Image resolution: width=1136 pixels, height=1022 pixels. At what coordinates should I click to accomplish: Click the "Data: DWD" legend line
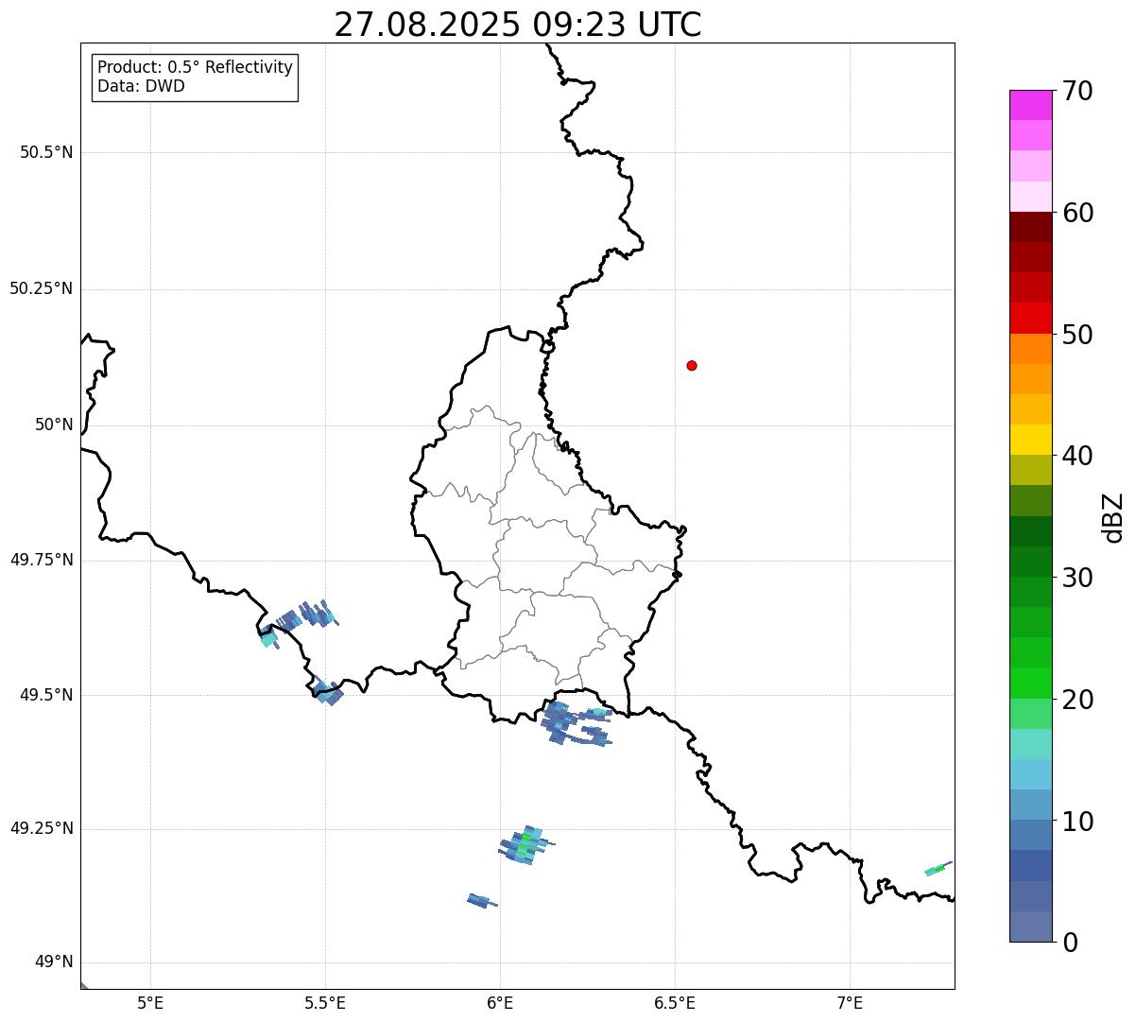[142, 87]
